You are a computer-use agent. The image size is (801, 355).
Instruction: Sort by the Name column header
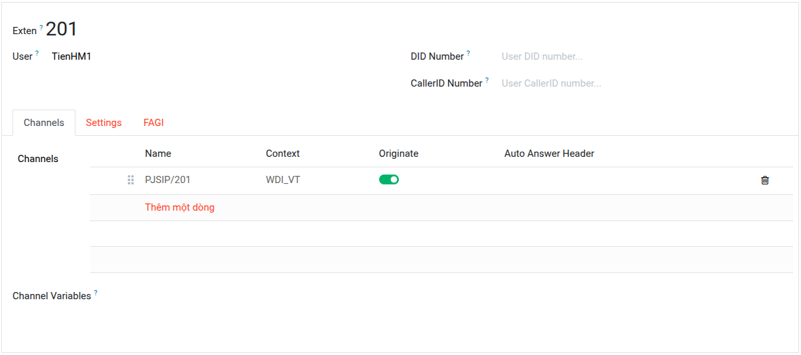[x=158, y=154]
